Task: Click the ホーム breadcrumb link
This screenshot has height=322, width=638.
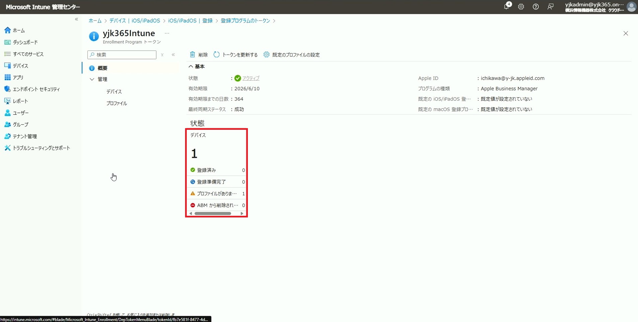Action: (x=95, y=21)
